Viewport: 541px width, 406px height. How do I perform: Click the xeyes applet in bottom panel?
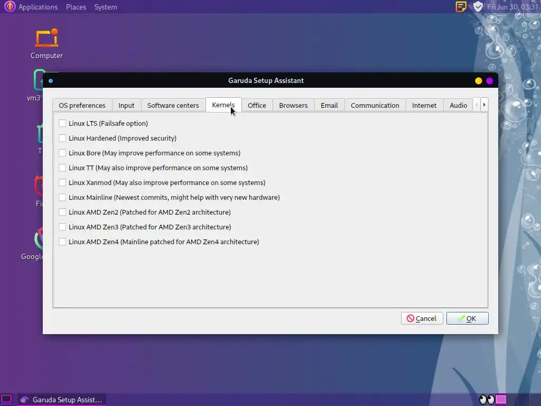(x=487, y=400)
